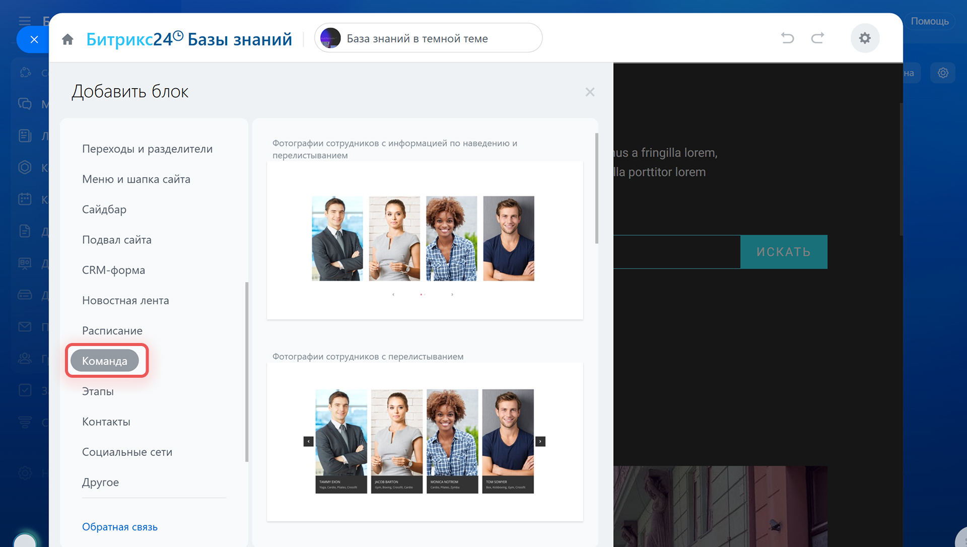Select Команда category
Image resolution: width=967 pixels, height=547 pixels.
(x=105, y=361)
